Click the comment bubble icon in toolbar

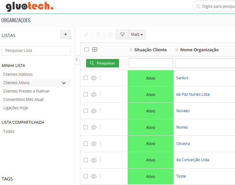tap(110, 34)
